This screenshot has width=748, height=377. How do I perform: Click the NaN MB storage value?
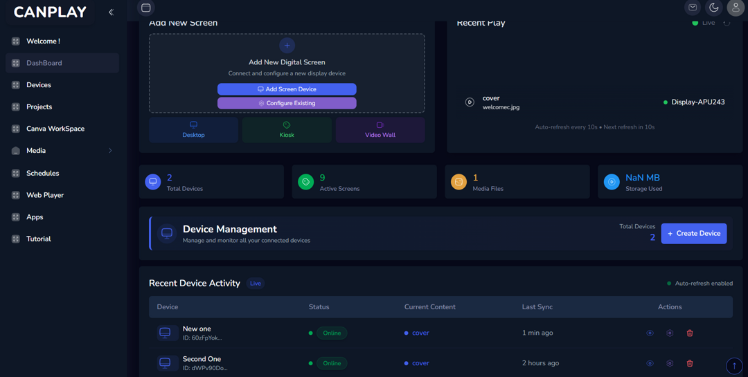[643, 178]
